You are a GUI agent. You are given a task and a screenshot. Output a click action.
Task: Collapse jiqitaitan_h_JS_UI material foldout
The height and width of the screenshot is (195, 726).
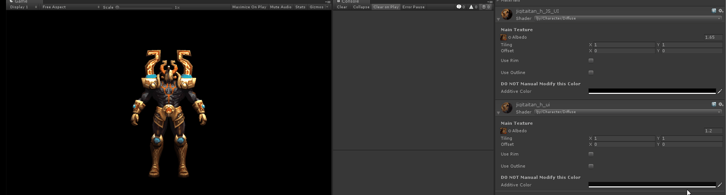[498, 19]
